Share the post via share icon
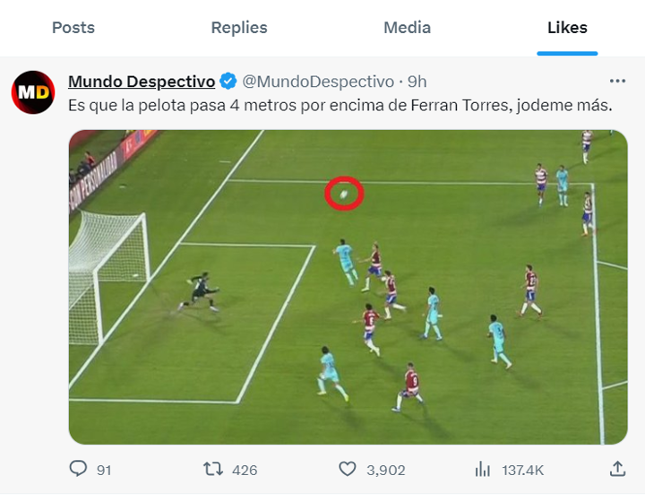The height and width of the screenshot is (502, 645). (x=617, y=469)
